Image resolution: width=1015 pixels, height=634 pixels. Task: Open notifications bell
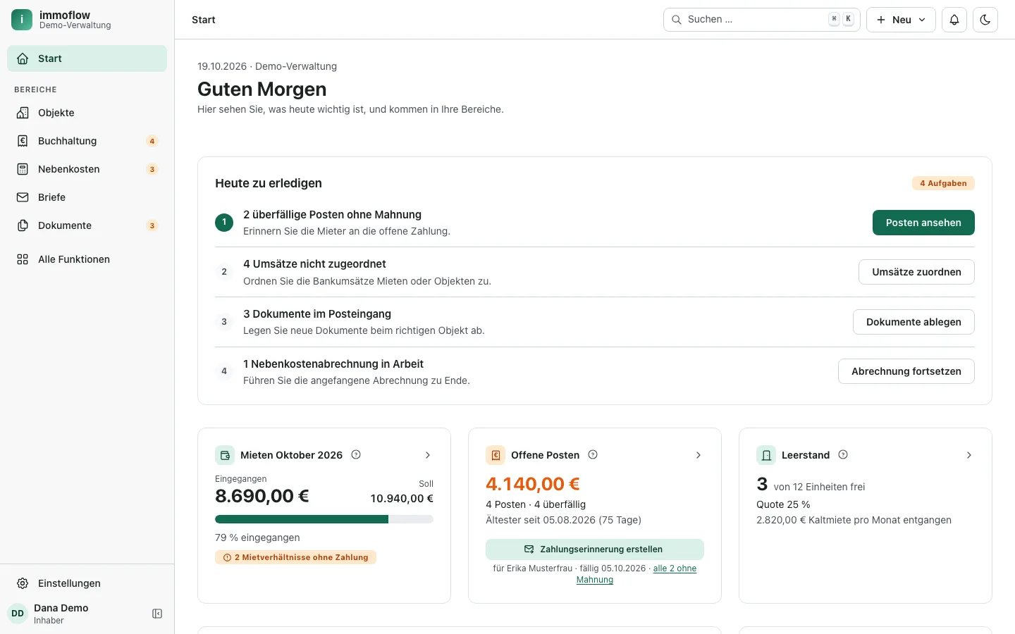point(954,20)
